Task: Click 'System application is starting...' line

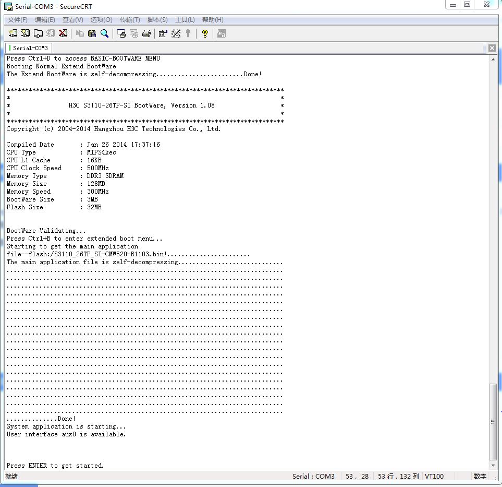Action: [66, 426]
